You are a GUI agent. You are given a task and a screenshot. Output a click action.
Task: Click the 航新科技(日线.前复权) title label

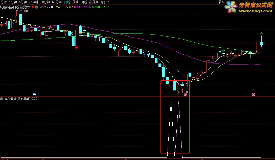pyautogui.click(x=15, y=7)
